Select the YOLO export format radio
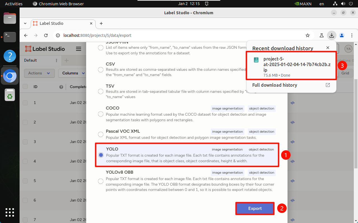The width and height of the screenshot is (358, 223). point(101,155)
